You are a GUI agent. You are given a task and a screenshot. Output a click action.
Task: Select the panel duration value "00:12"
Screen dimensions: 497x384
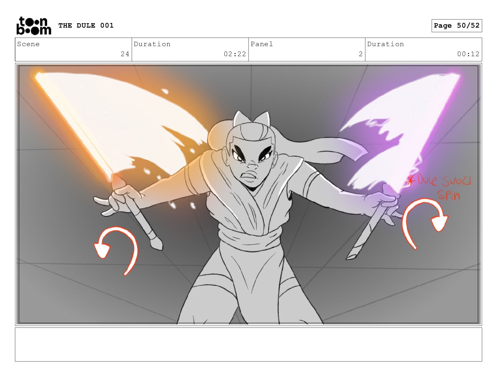[468, 54]
